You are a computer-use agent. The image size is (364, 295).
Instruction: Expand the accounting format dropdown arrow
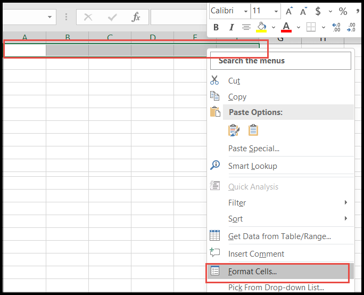pyautogui.click(x=330, y=11)
